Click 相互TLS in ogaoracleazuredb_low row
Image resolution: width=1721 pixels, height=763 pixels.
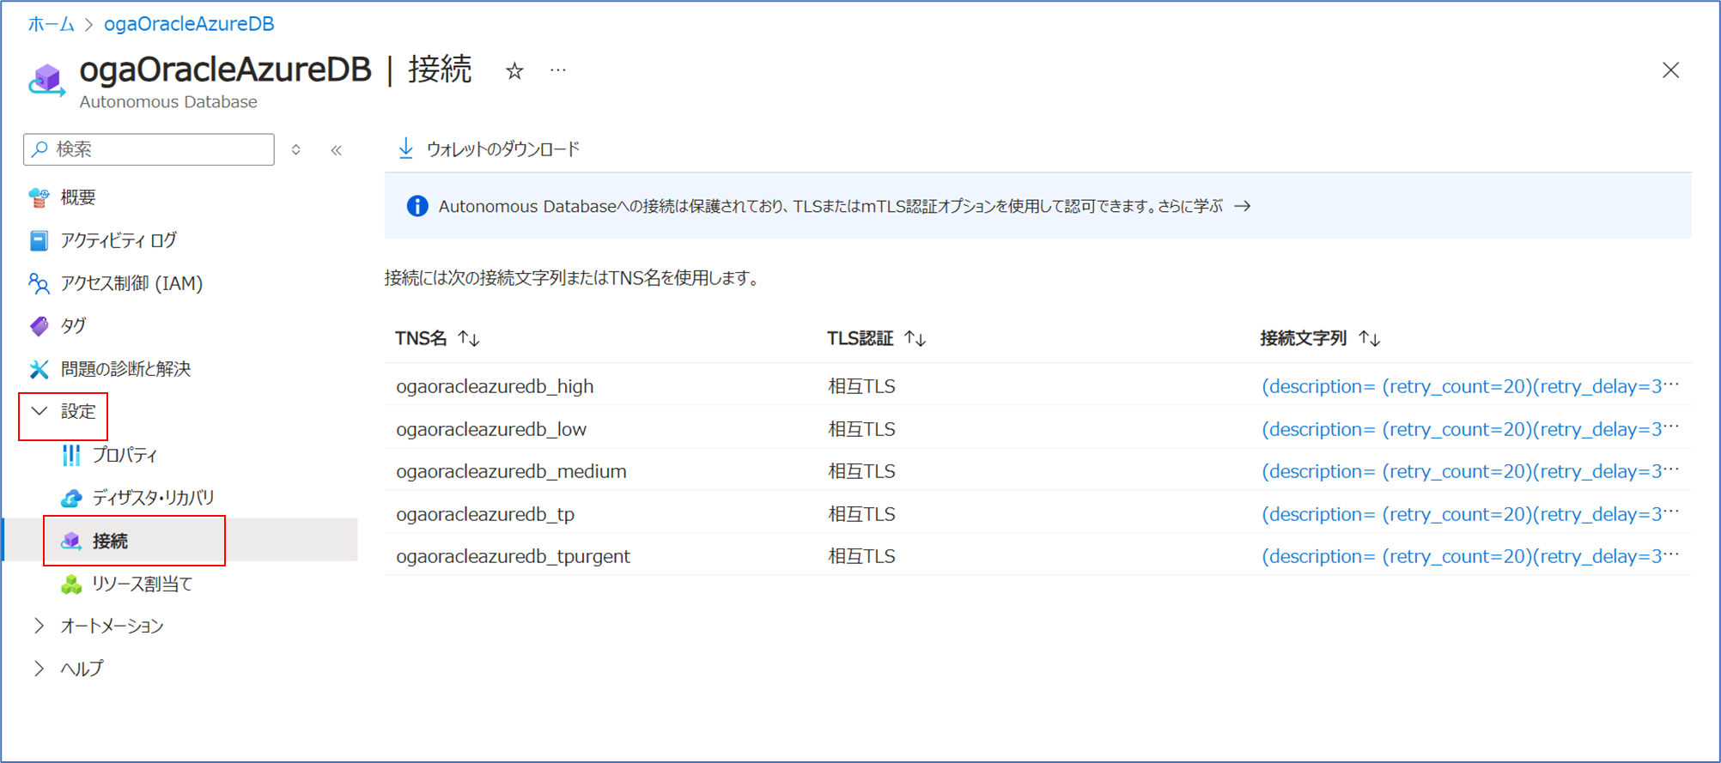861,429
